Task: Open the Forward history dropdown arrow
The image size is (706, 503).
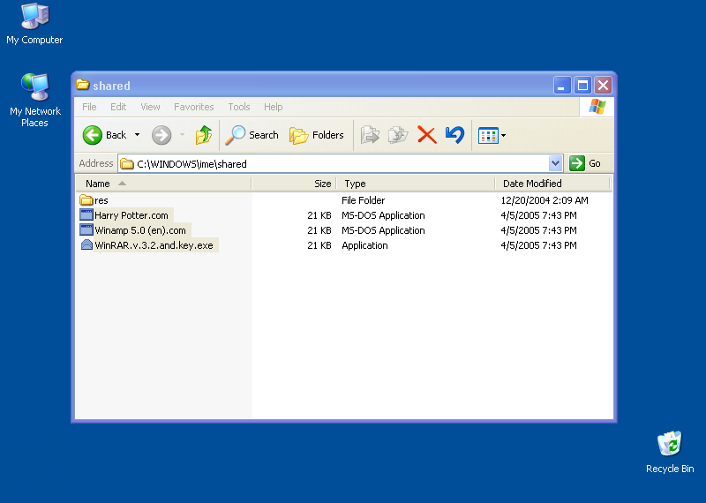Action: pos(182,135)
